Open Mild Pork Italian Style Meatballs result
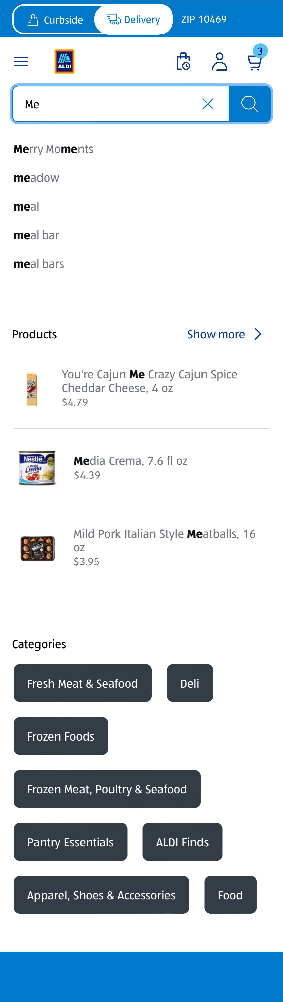 coord(164,540)
